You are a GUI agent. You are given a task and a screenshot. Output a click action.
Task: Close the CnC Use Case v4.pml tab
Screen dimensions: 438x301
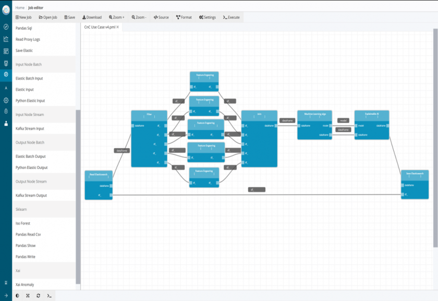(x=118, y=27)
